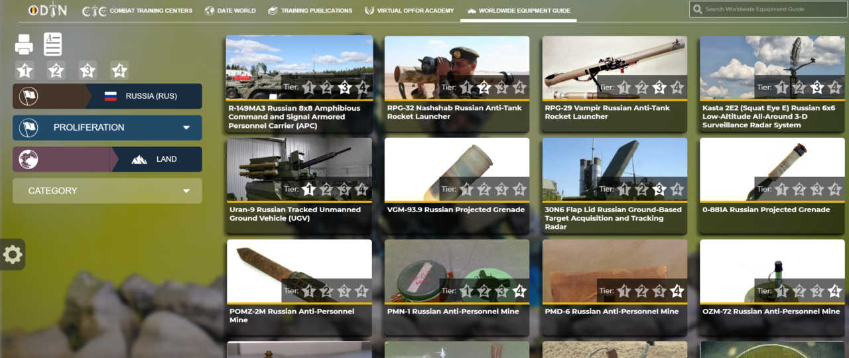The width and height of the screenshot is (849, 358).
Task: Open the Training Publications menu
Action: pos(310,11)
